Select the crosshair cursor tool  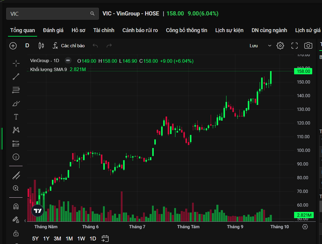point(16,63)
